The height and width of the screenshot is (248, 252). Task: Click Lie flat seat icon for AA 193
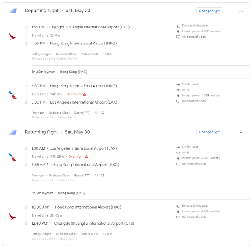(x=178, y=147)
